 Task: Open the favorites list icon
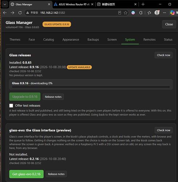coord(149,13)
